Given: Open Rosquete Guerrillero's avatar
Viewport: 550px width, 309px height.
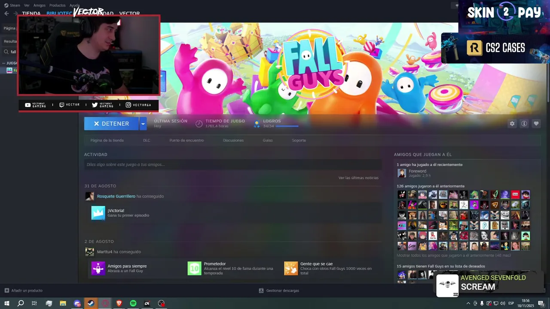Looking at the screenshot, I should point(89,196).
